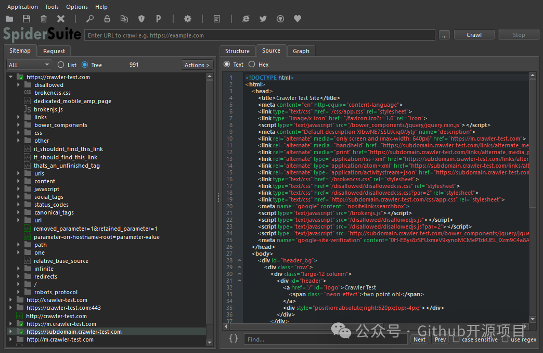Viewport: 543px width, 353px height.
Task: Click the heart donate icon
Action: pos(298,19)
